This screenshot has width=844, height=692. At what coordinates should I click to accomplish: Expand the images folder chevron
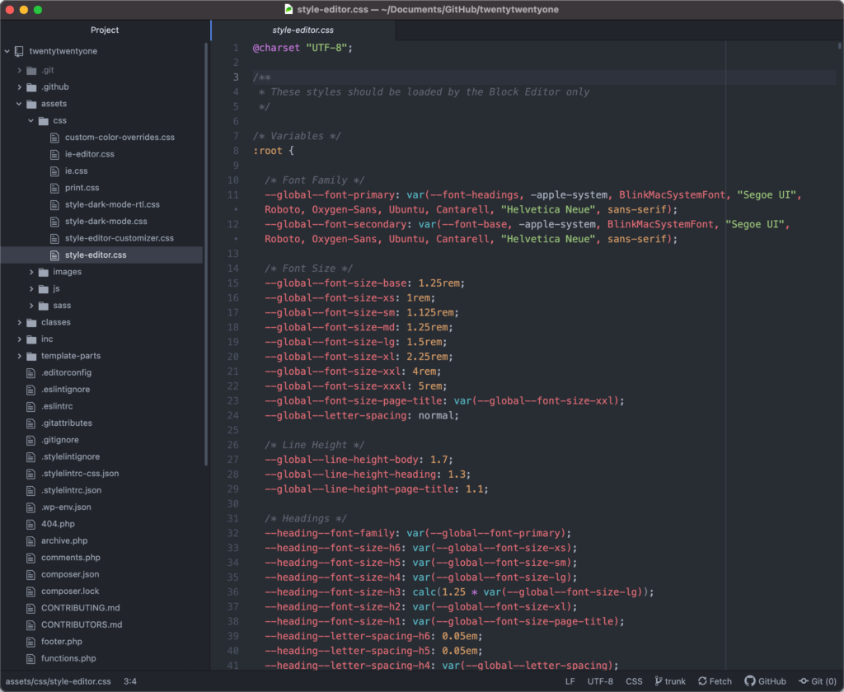tap(31, 272)
